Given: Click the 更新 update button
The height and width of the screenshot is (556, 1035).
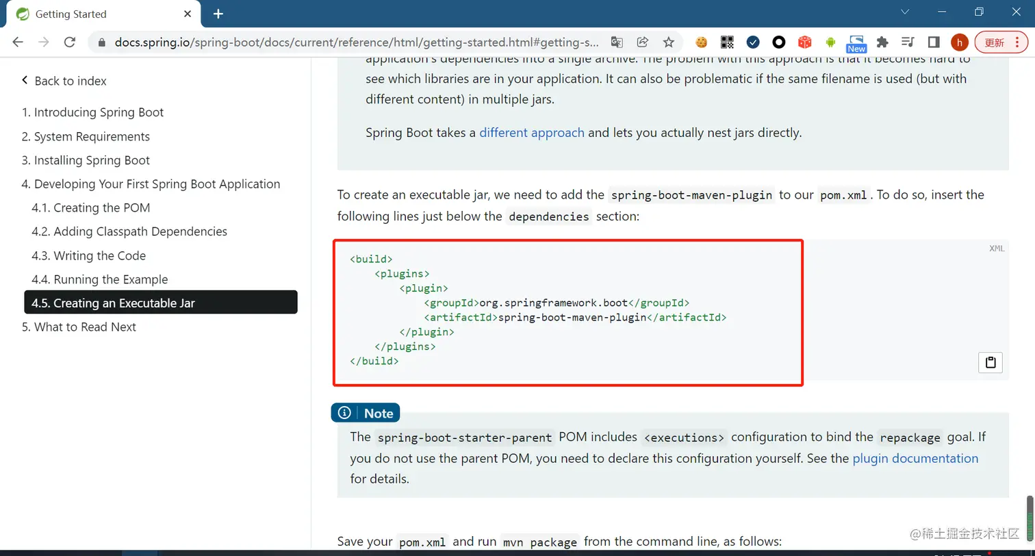Looking at the screenshot, I should [1001, 42].
